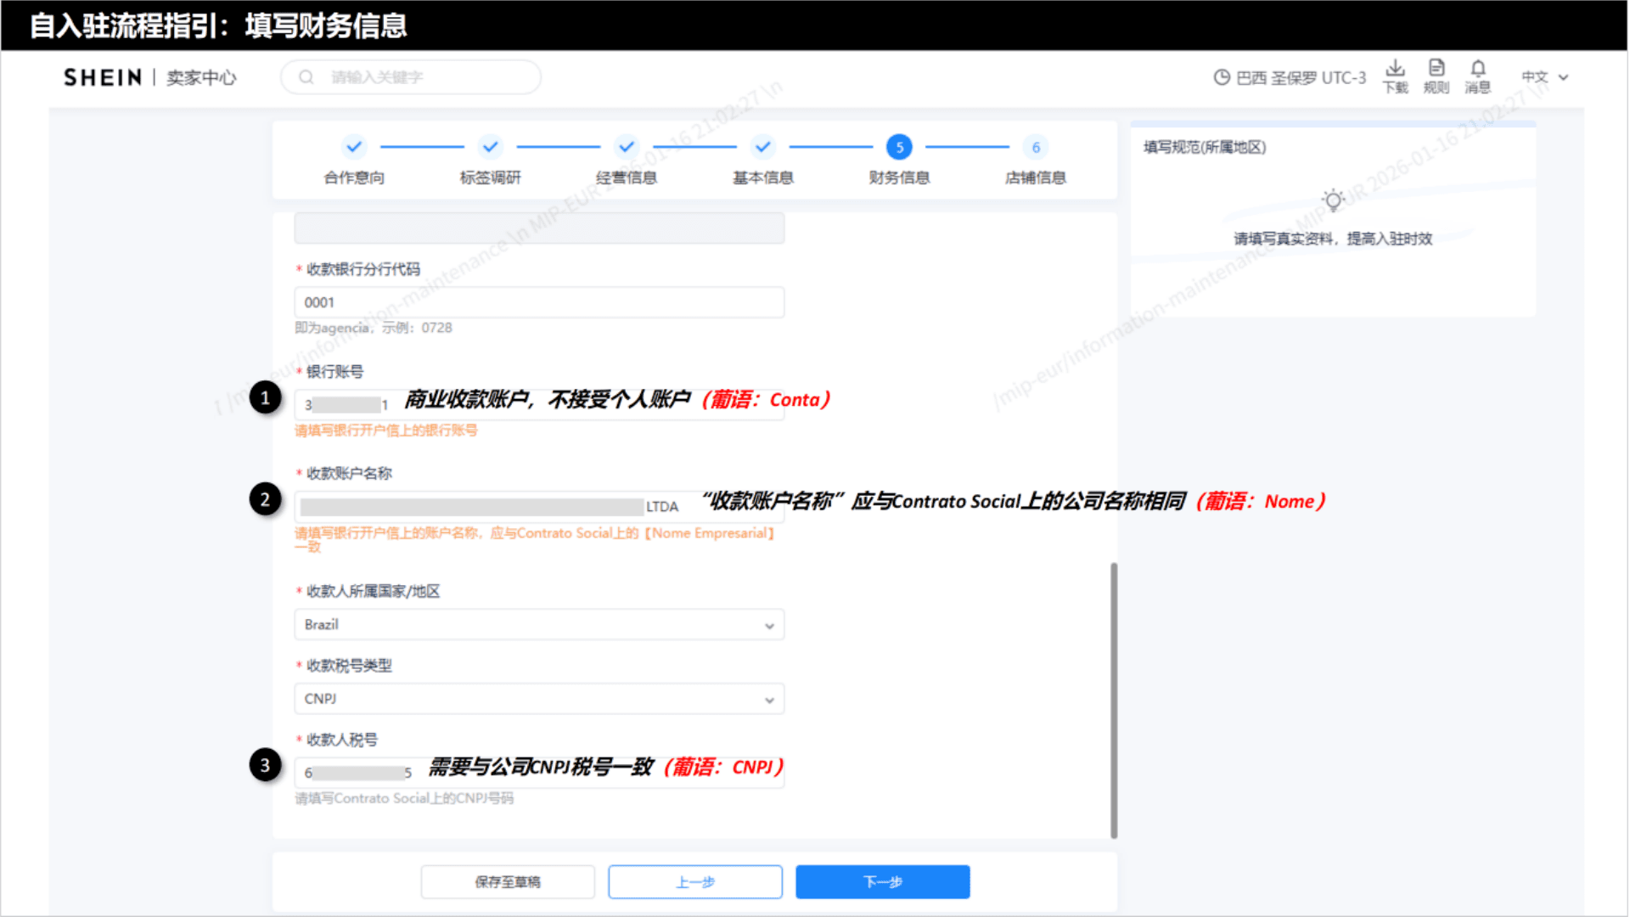Open the 中文 language dropdown
Image resolution: width=1630 pixels, height=917 pixels.
(x=1545, y=77)
